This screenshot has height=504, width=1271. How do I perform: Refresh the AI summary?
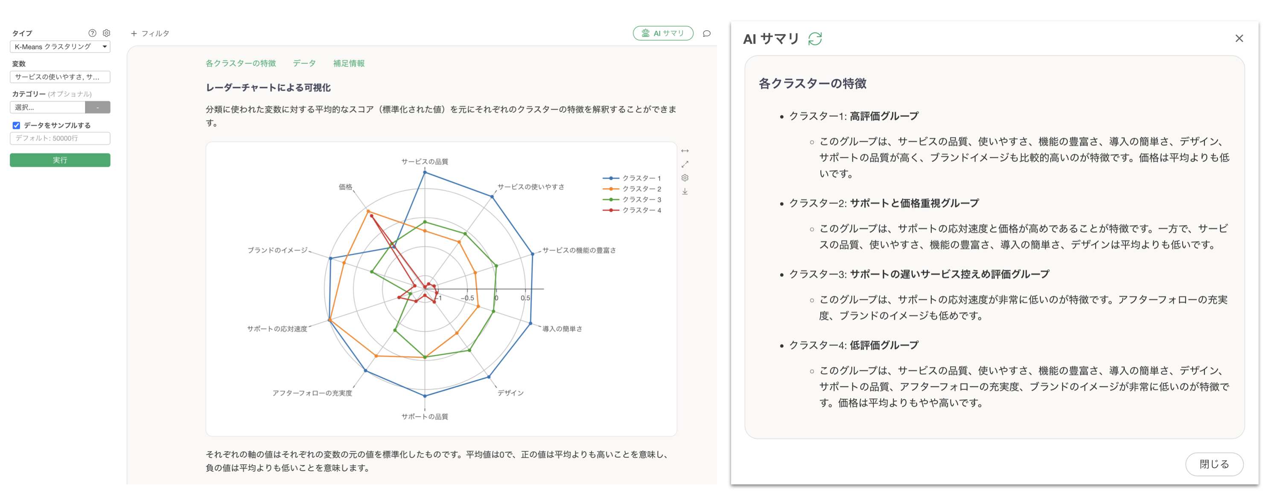pos(815,38)
